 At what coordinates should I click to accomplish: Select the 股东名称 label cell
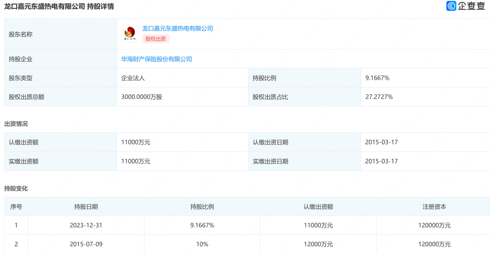coord(61,34)
